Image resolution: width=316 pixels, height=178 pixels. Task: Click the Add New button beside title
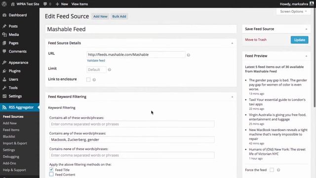pos(100,16)
